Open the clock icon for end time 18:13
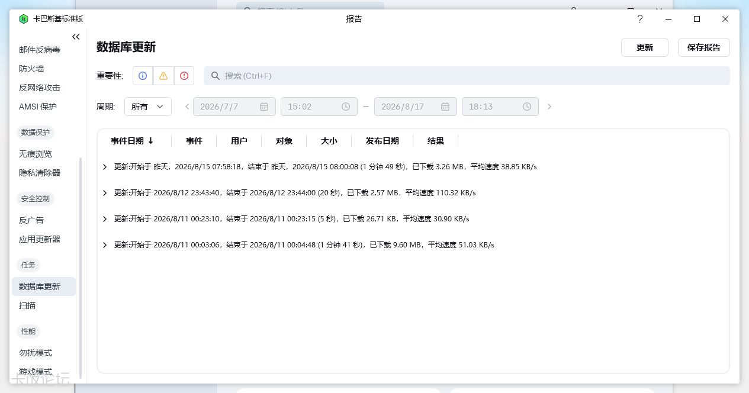This screenshot has width=749, height=393. point(527,107)
